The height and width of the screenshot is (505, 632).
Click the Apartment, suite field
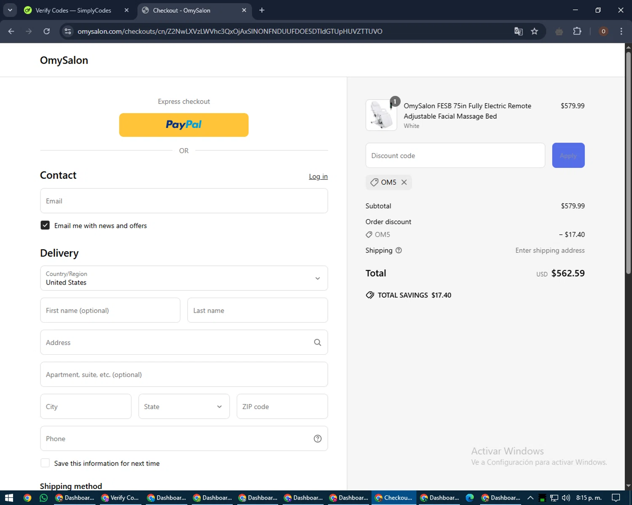(184, 374)
